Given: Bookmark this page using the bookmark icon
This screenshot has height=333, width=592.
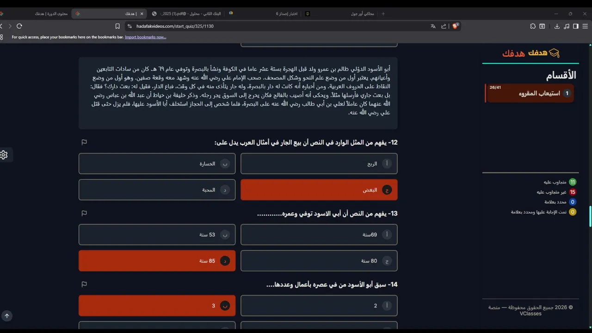Looking at the screenshot, I should (x=117, y=26).
